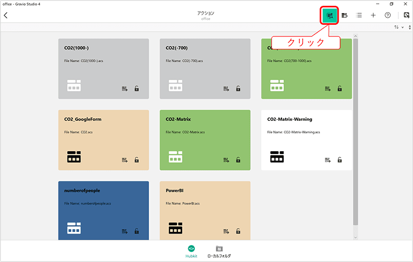413x262 pixels.
Task: Open the sort options dropdown chevron
Action: [x=402, y=27]
